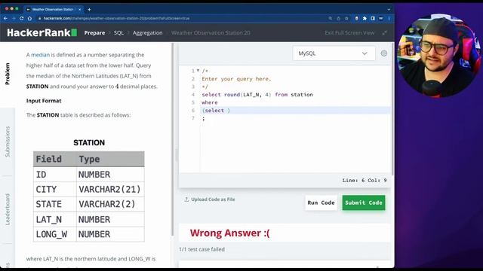Click the hackerrank.com address bar
This screenshot has width=483, height=271.
[182, 18]
